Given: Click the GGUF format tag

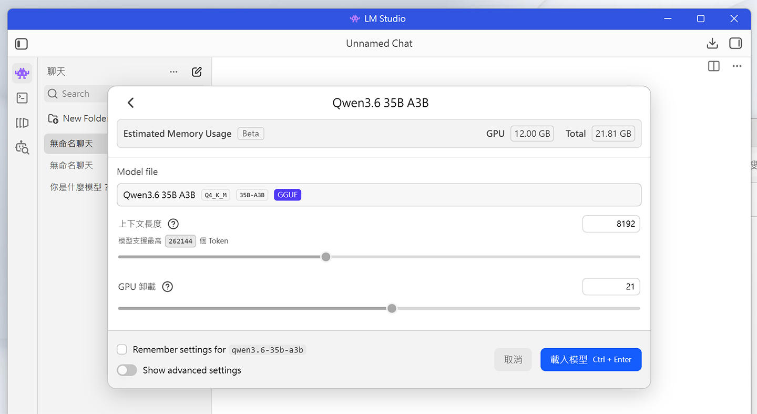Looking at the screenshot, I should tap(288, 195).
